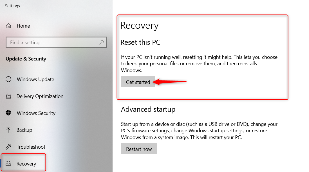Open the Windows Update settings page
Viewport: 309px width, 172px height.
[35, 79]
